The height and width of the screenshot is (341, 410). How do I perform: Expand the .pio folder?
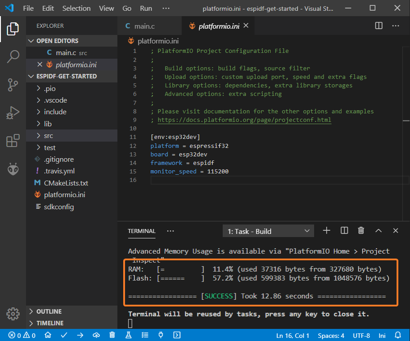72,88
